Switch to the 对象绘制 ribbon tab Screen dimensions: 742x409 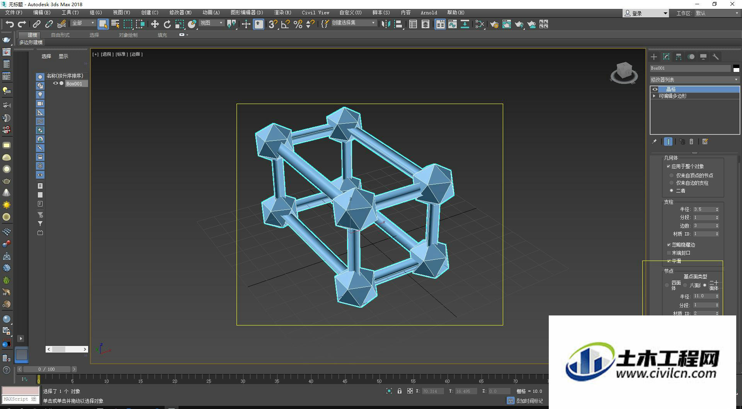(x=128, y=35)
